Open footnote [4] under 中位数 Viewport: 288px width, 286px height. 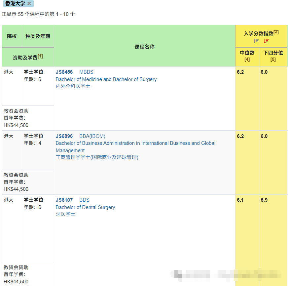pyautogui.click(x=247, y=60)
